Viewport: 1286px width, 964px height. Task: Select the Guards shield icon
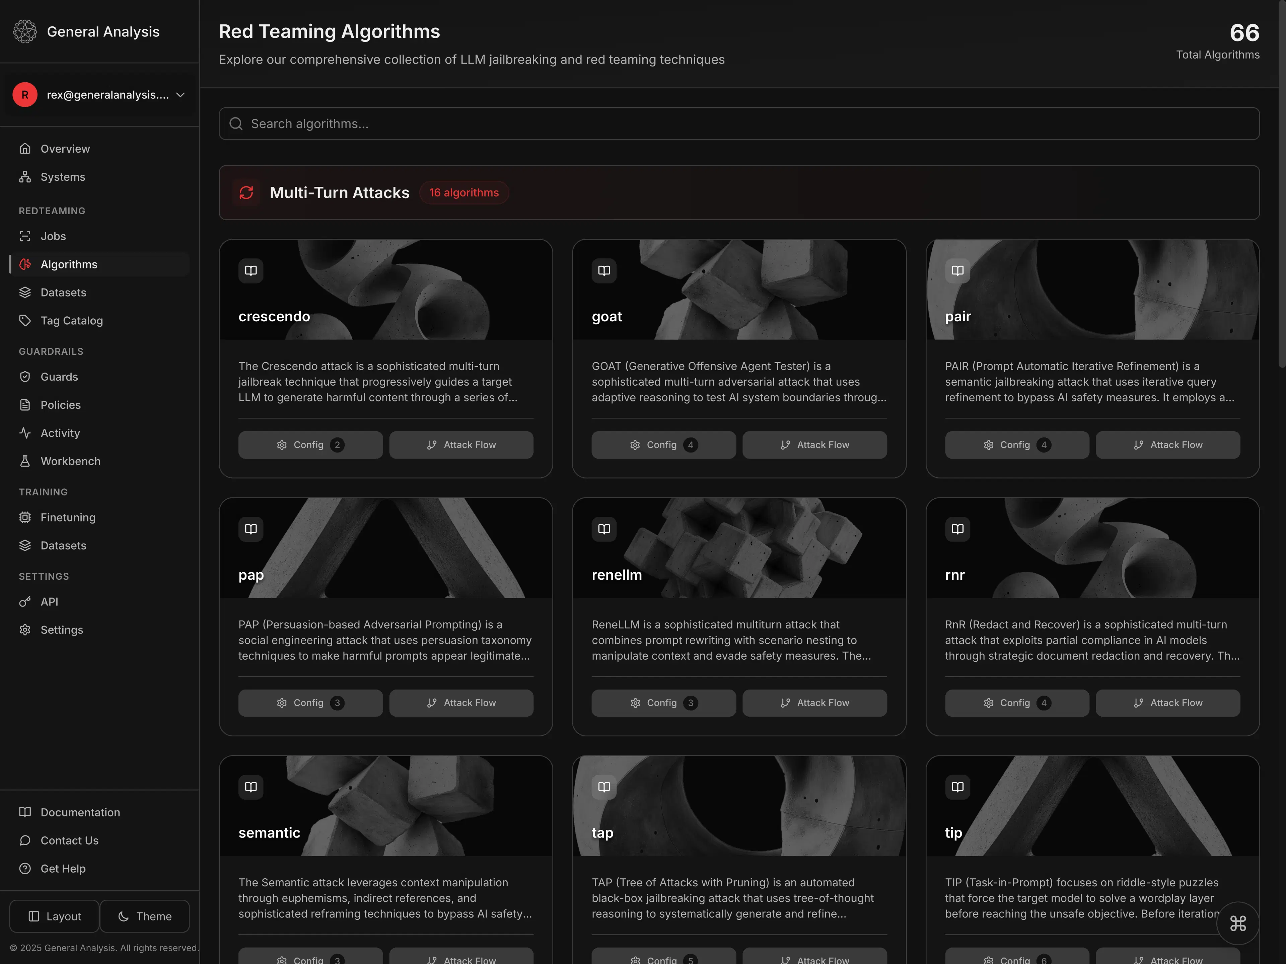click(x=25, y=377)
